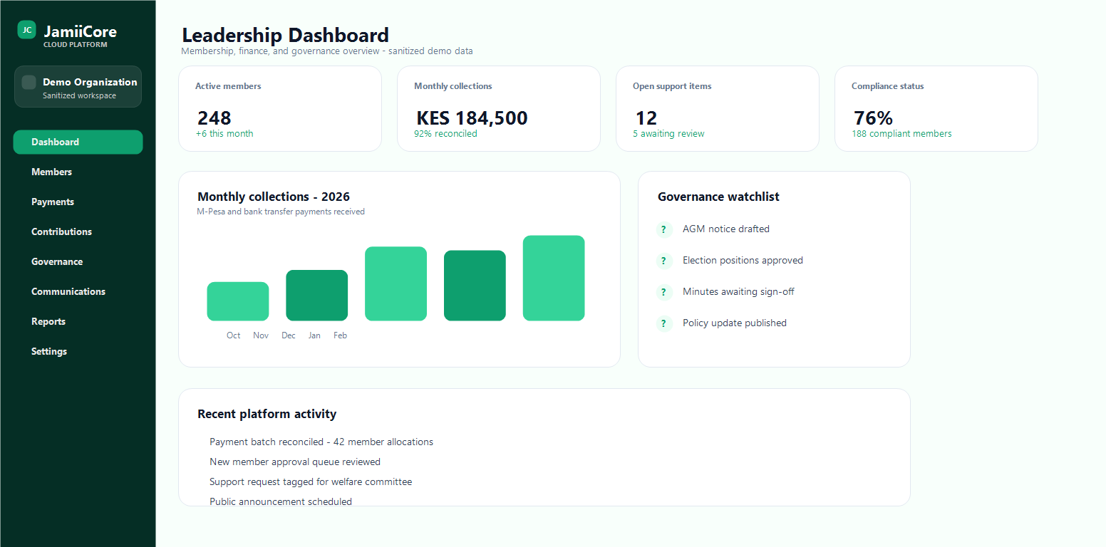
Task: Click the Active members summary card
Action: [280, 108]
